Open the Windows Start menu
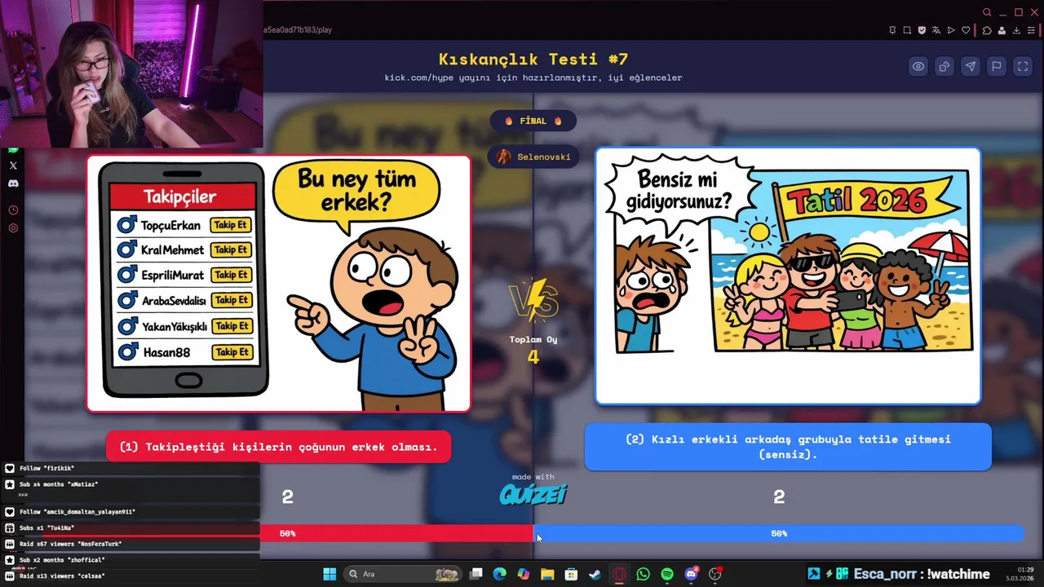The height and width of the screenshot is (587, 1044). click(x=330, y=574)
